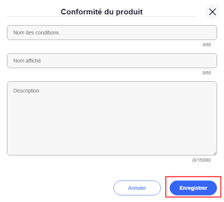224x202 pixels.
Task: Click the X icon at top right
Action: [212, 12]
